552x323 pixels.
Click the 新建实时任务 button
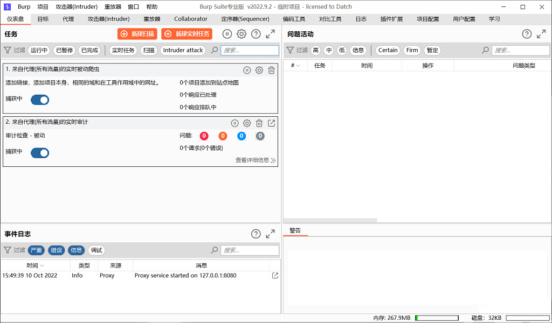click(187, 34)
